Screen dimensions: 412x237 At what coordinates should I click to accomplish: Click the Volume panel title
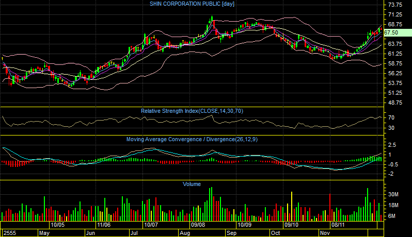(x=192, y=184)
